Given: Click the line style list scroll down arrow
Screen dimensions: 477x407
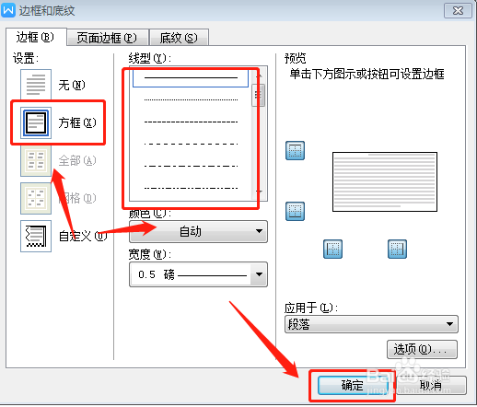Looking at the screenshot, I should tap(259, 192).
